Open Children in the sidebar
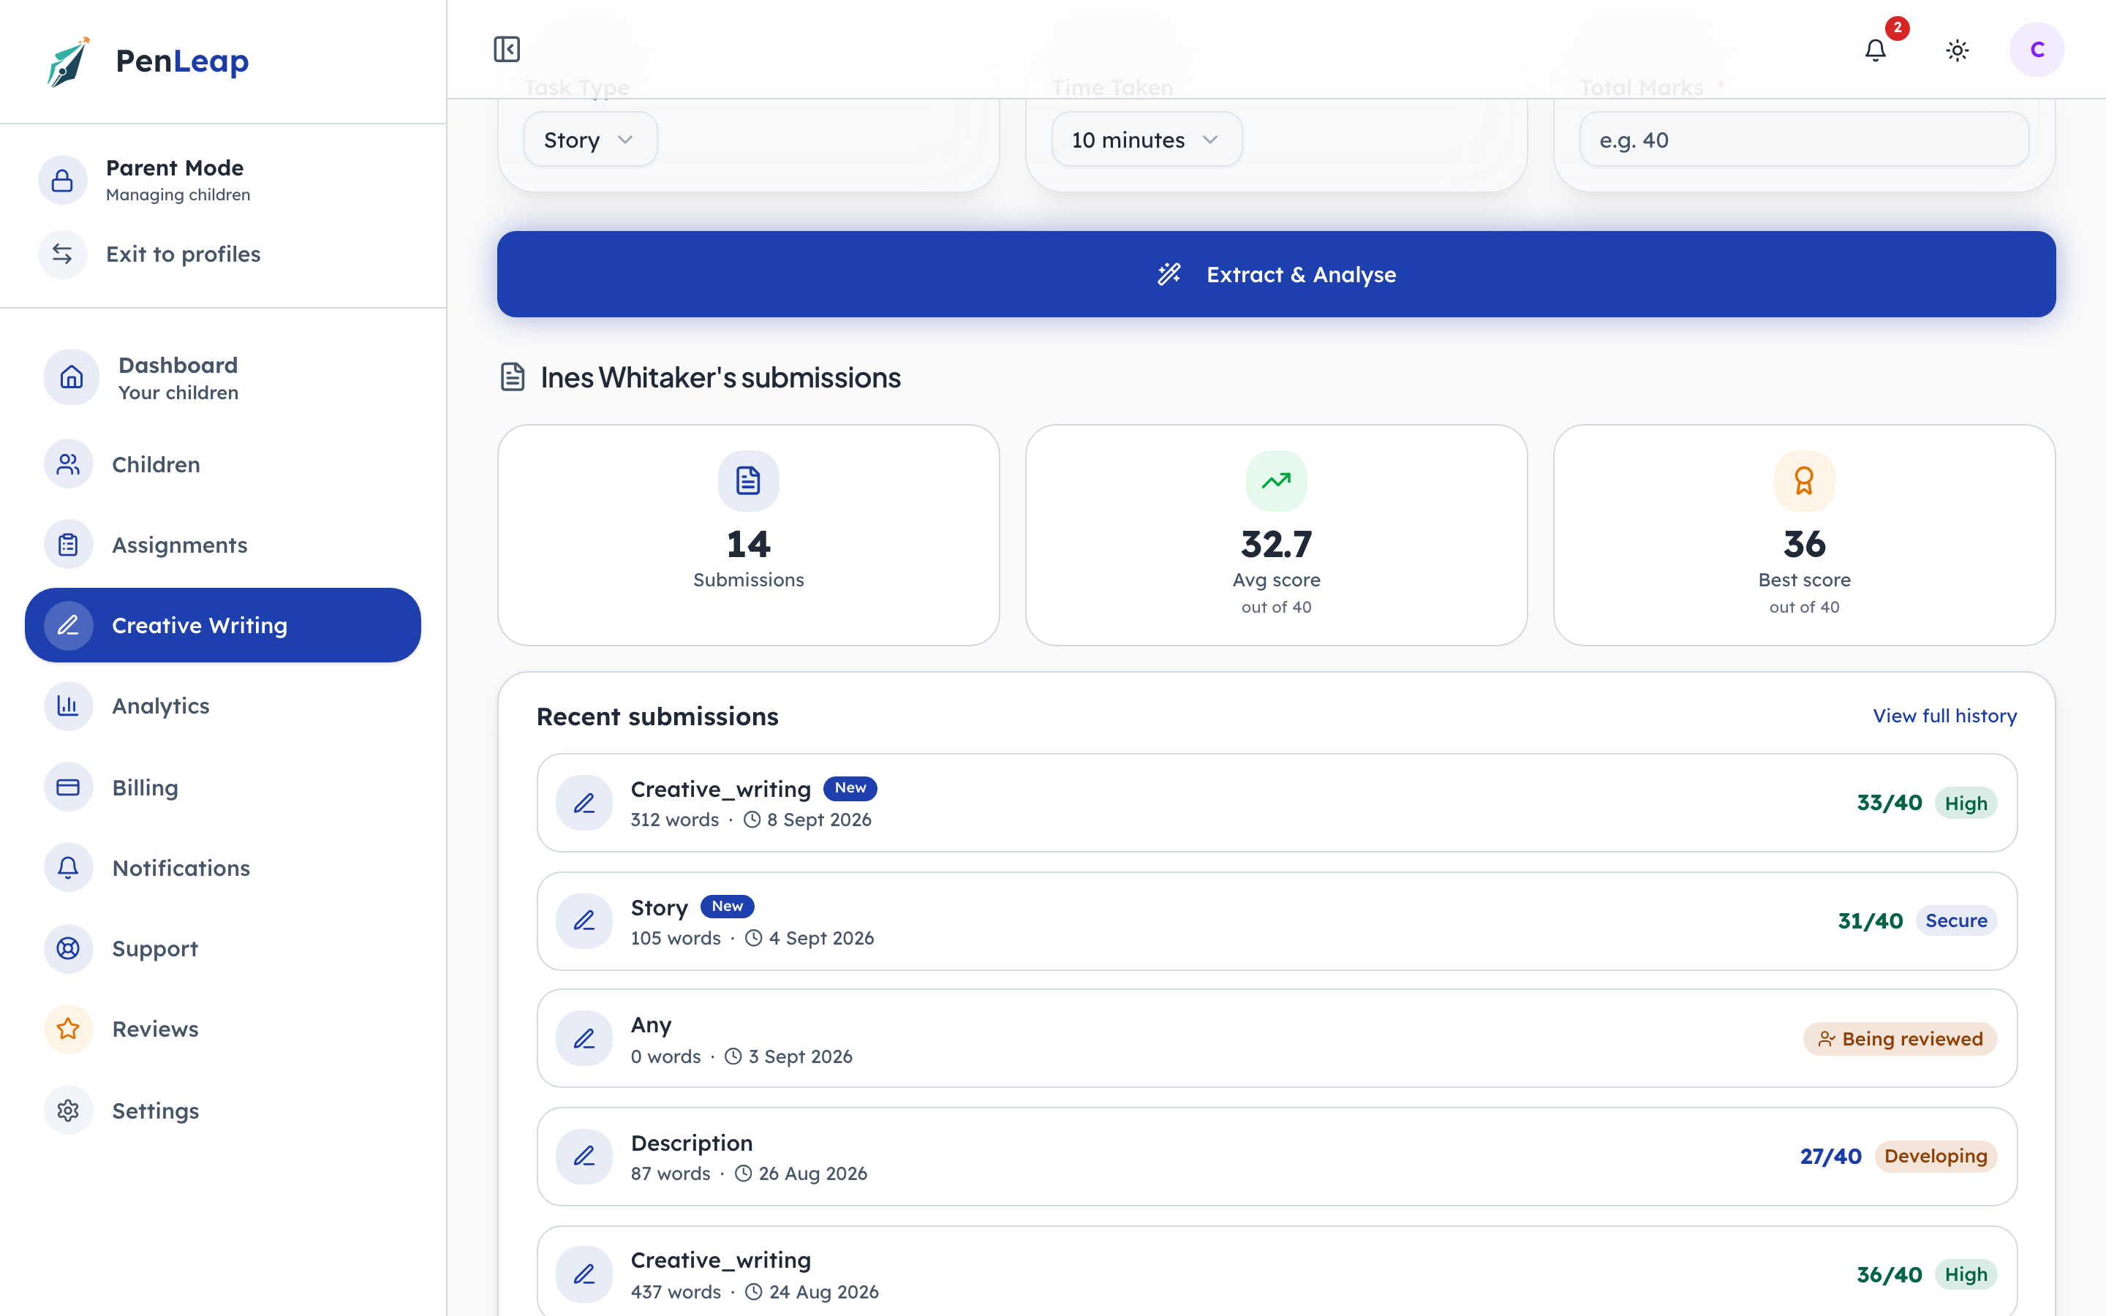Image resolution: width=2106 pixels, height=1316 pixels. [x=223, y=464]
